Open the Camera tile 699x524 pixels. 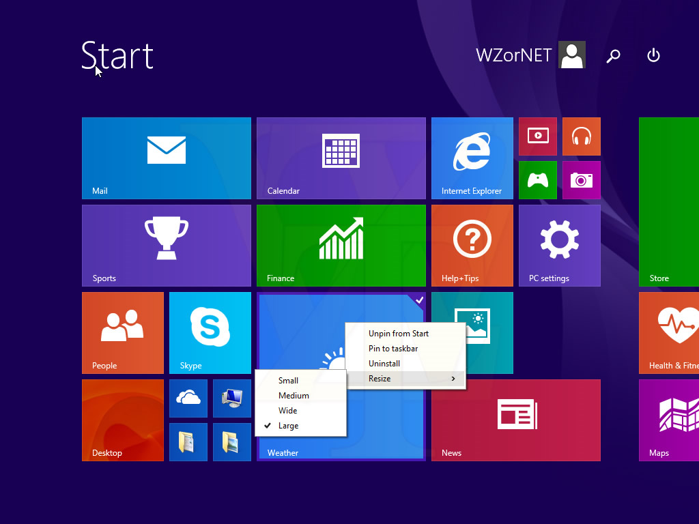[x=581, y=179]
